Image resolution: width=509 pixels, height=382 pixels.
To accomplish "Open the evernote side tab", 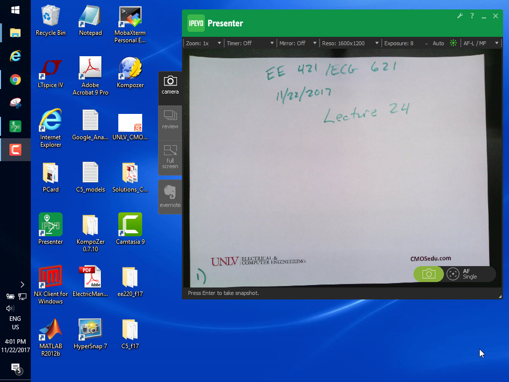I will [170, 196].
